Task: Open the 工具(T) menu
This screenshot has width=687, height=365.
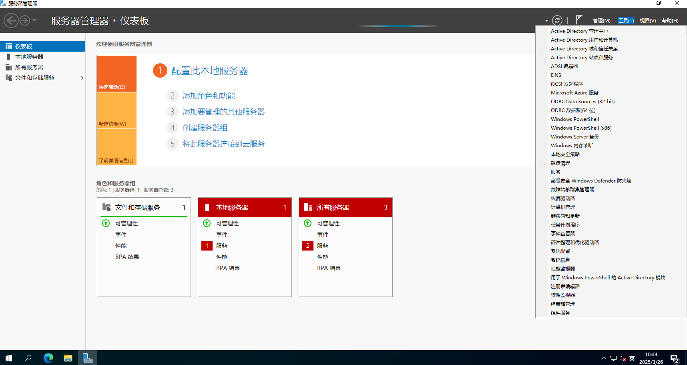Action: (626, 21)
